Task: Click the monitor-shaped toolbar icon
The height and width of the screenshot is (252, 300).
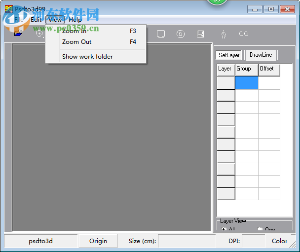Action: [x=160, y=34]
